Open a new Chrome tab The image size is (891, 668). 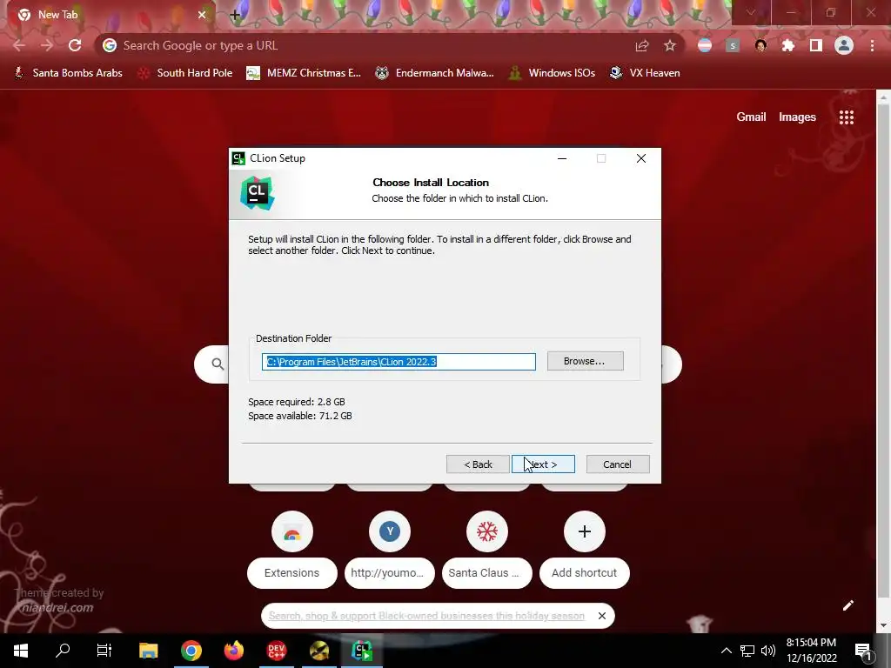click(x=235, y=16)
